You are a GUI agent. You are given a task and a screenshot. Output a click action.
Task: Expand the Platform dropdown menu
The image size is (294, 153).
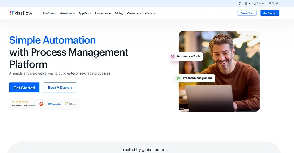coord(50,13)
